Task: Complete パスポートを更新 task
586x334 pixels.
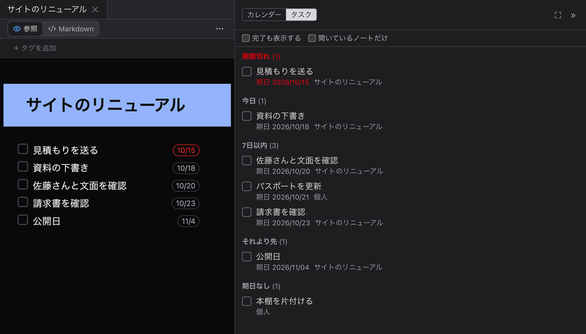Action: pyautogui.click(x=247, y=186)
